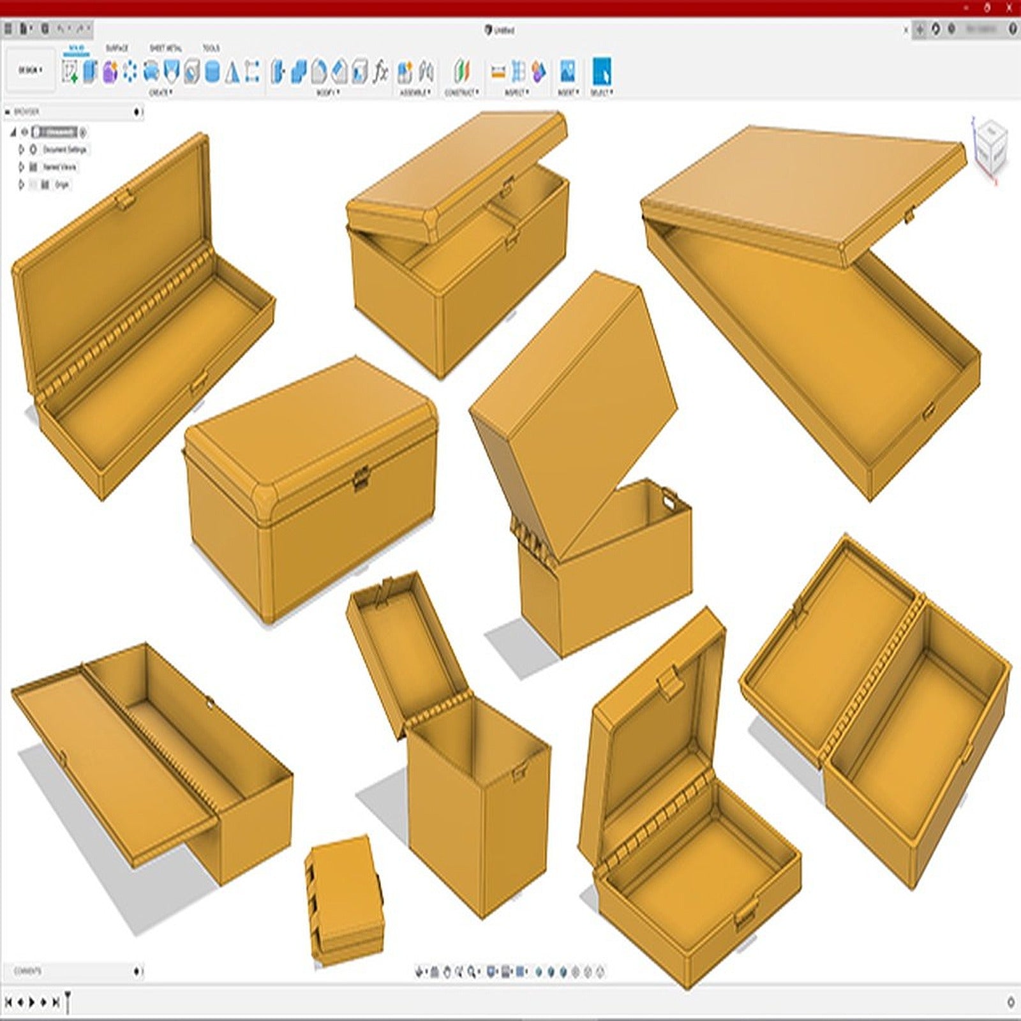Click the New Component icon under Assemble
This screenshot has height=1021, width=1021.
pyautogui.click(x=406, y=72)
